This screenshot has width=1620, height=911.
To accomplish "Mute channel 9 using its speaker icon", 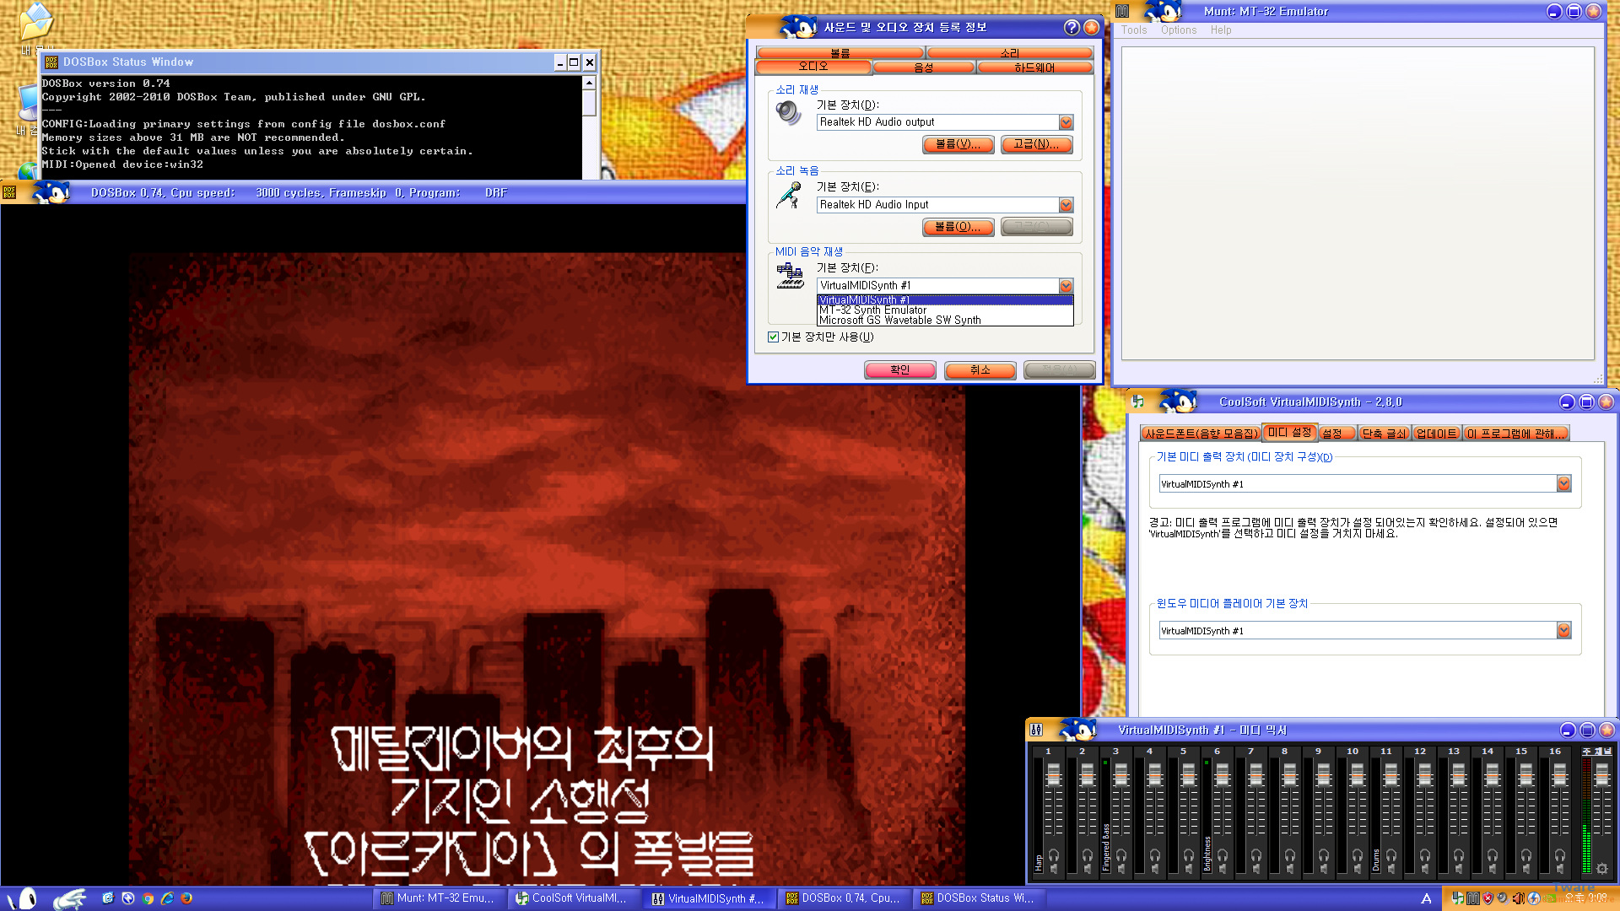I will click(x=1324, y=869).
